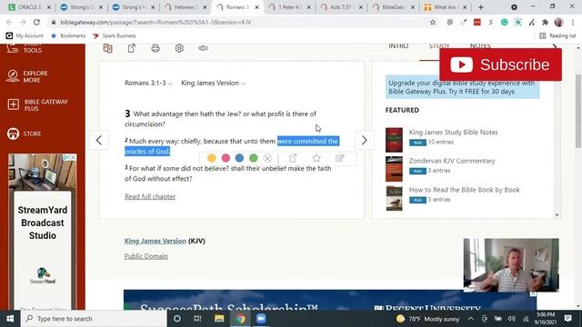This screenshot has width=582, height=327.
Task: Open the Reading list
Action: click(x=557, y=35)
